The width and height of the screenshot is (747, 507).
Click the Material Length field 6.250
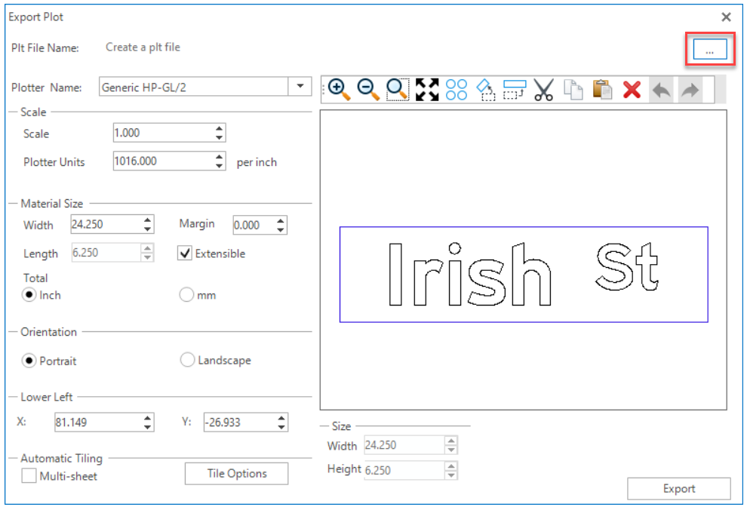coord(106,253)
